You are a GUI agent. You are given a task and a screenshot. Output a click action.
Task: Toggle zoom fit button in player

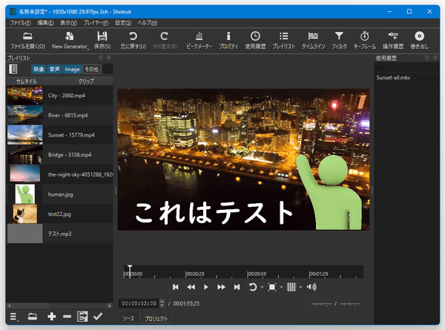272,287
